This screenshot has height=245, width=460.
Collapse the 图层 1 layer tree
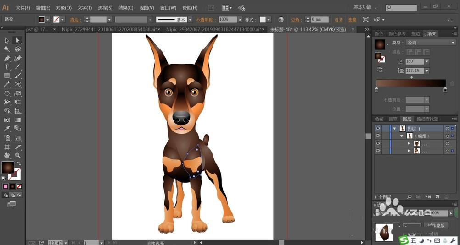tap(394, 129)
